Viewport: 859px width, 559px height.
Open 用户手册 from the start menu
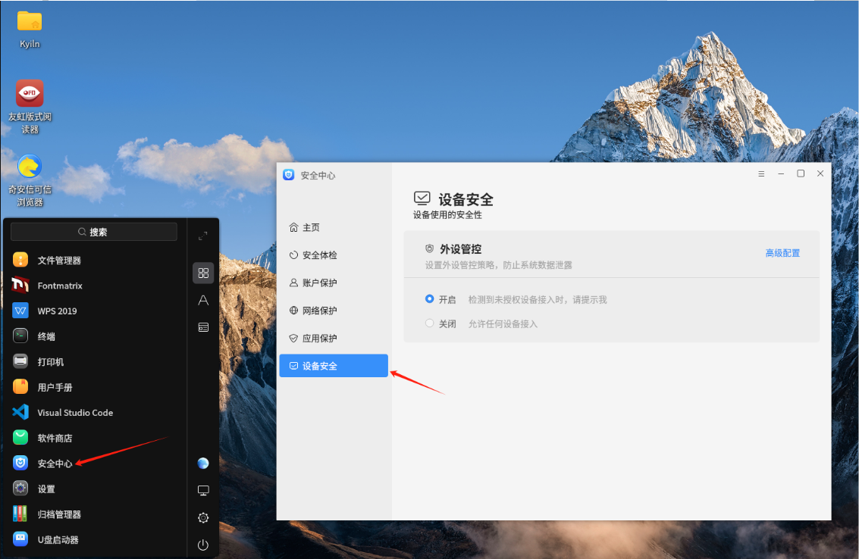pyautogui.click(x=94, y=387)
